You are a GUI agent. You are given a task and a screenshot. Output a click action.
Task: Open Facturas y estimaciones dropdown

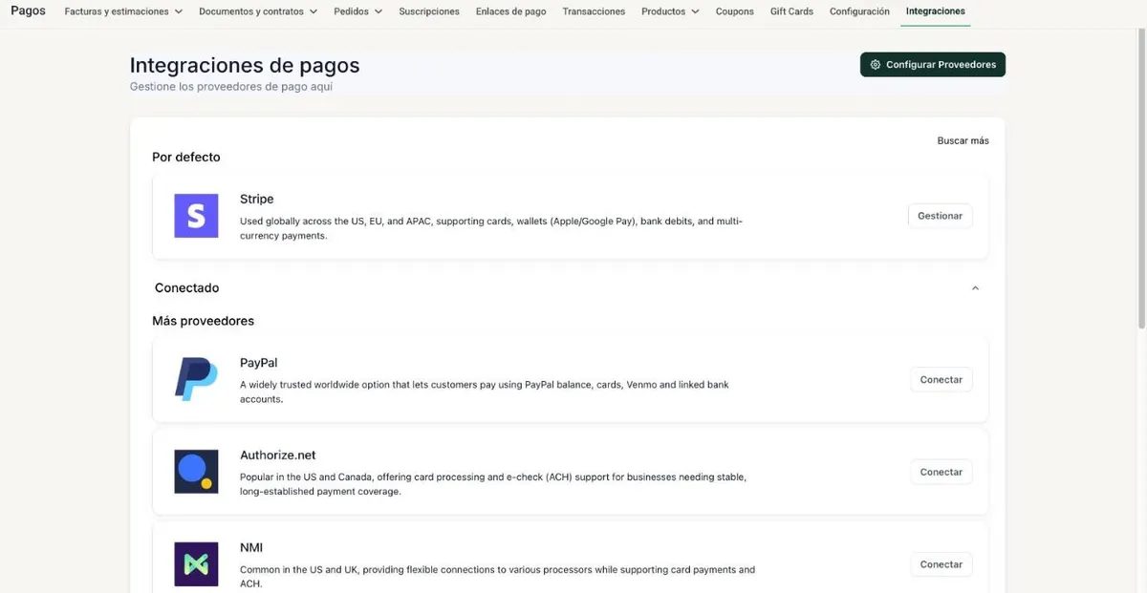click(x=123, y=11)
